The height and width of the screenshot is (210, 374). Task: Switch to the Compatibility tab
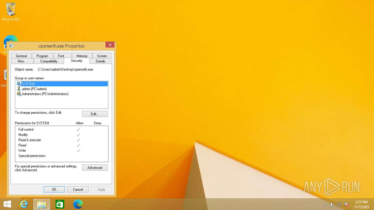tap(49, 61)
